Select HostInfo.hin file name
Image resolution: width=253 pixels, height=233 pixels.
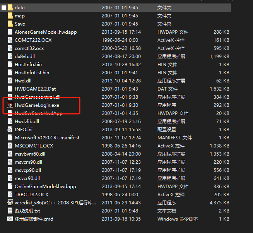(28, 64)
